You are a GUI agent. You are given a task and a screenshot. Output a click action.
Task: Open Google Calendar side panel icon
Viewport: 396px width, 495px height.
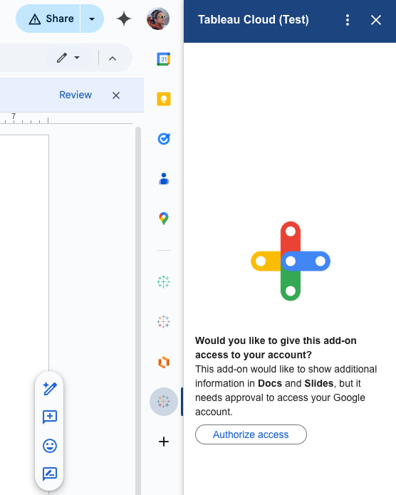tap(164, 59)
